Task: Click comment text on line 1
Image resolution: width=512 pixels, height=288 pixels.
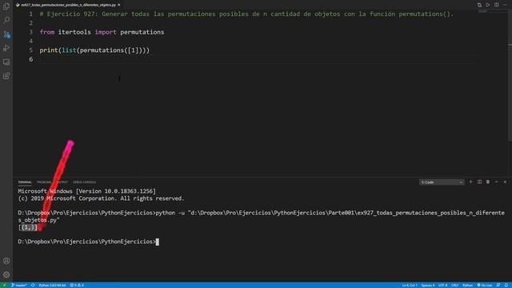Action: [246, 14]
